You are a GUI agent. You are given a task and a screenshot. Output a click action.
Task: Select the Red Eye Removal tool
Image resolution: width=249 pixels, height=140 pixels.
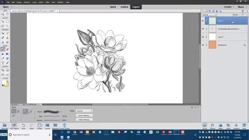[3, 33]
